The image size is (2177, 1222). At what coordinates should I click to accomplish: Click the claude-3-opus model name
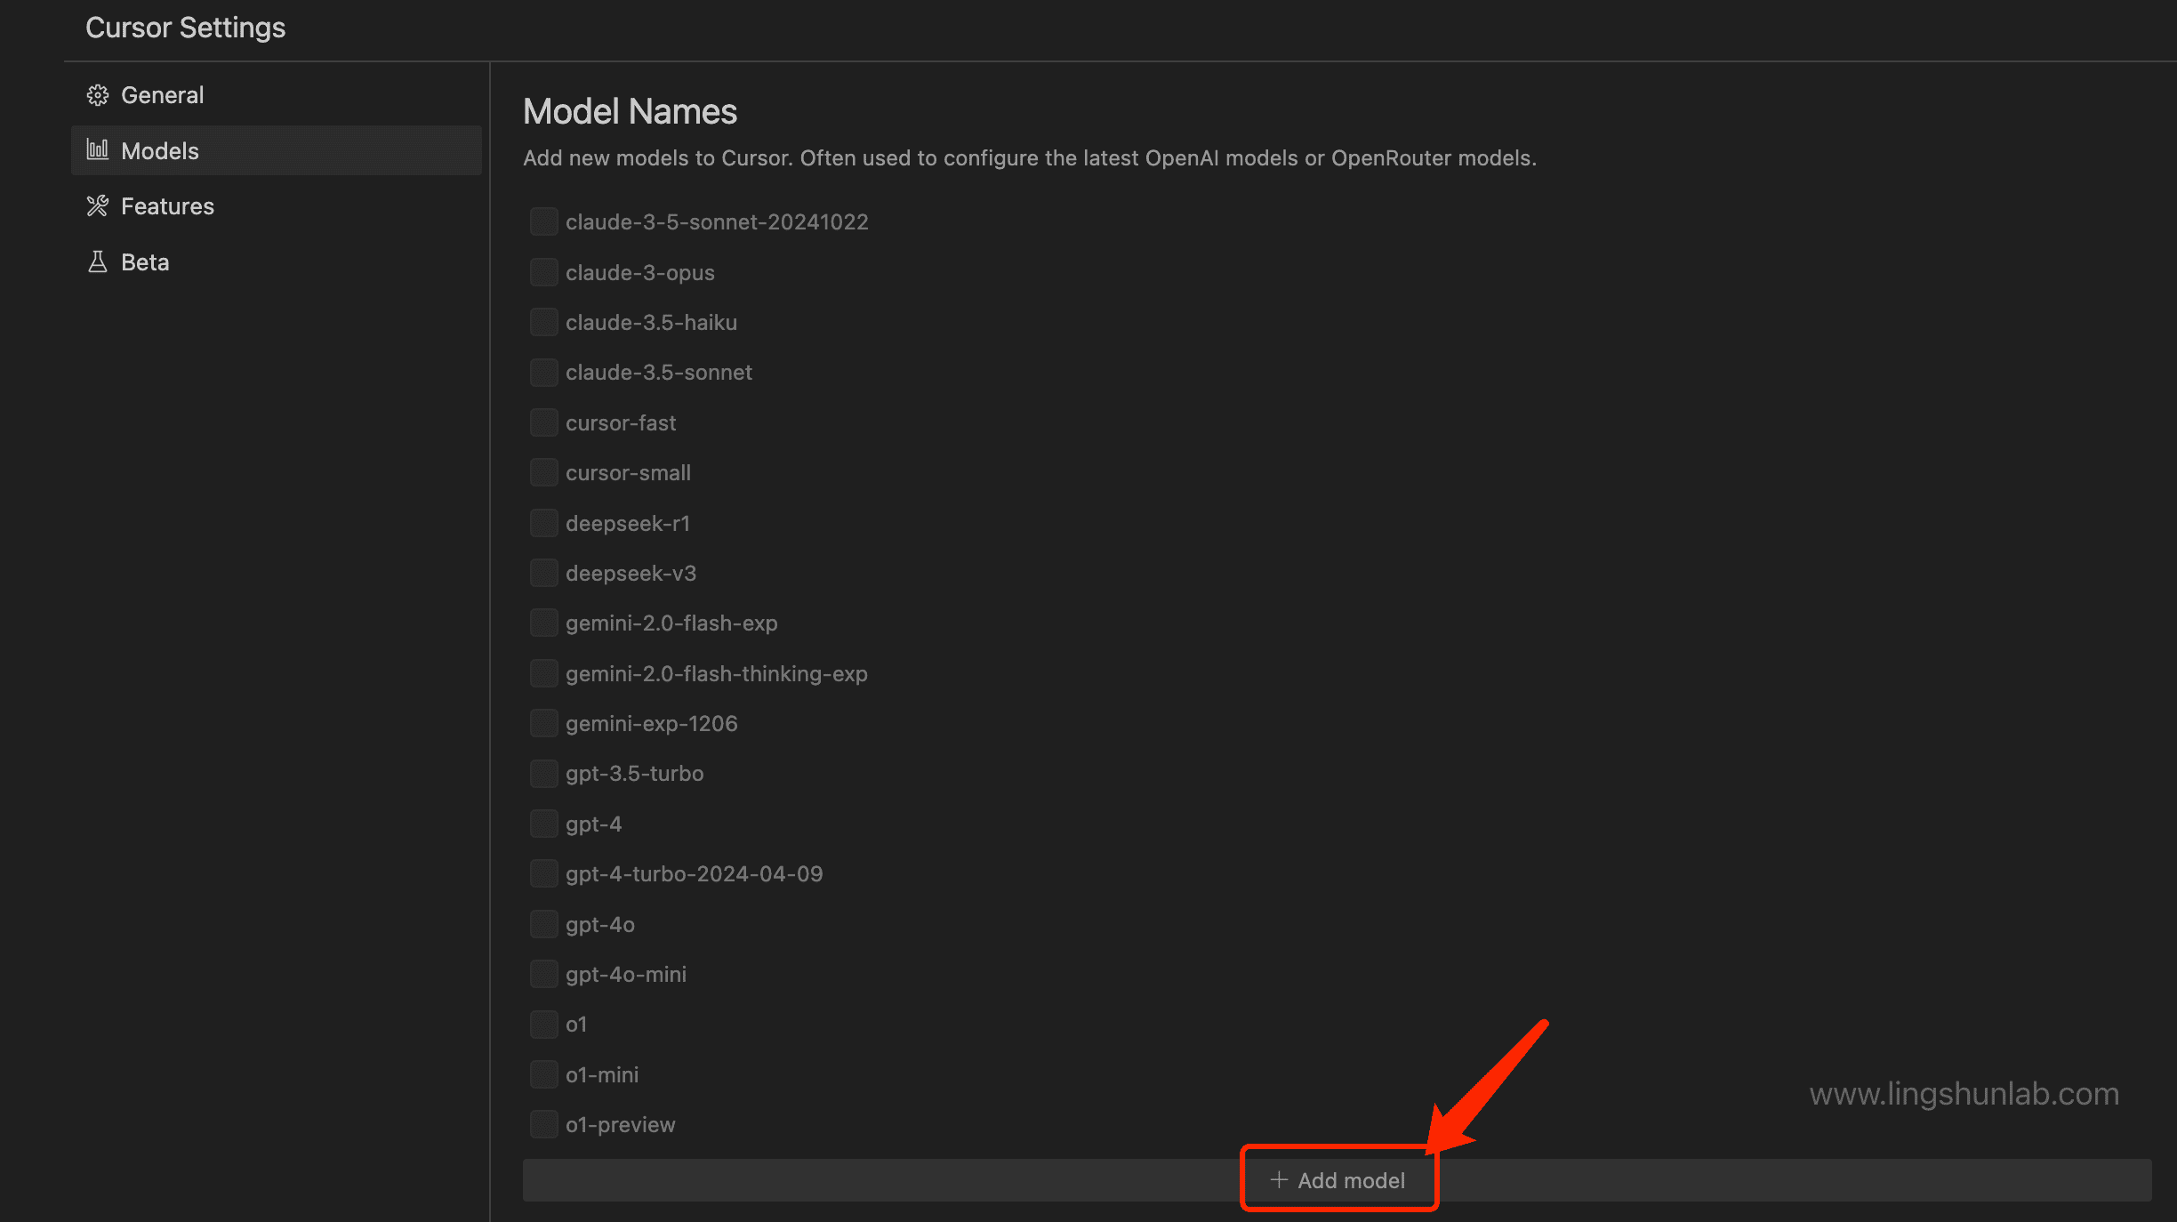[x=640, y=272]
